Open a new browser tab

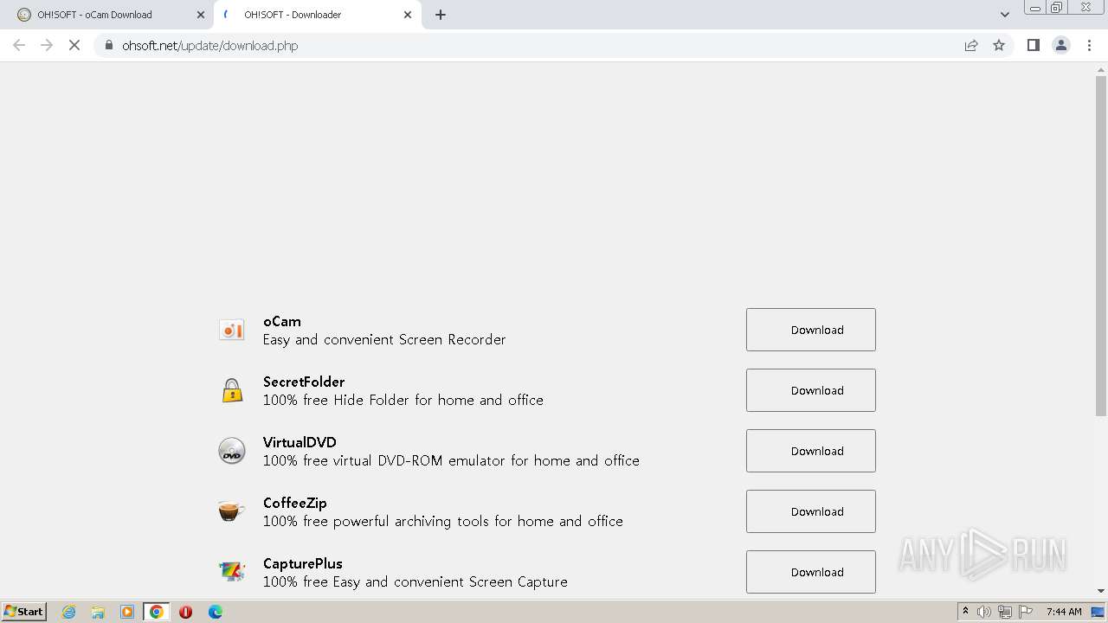[x=441, y=15]
